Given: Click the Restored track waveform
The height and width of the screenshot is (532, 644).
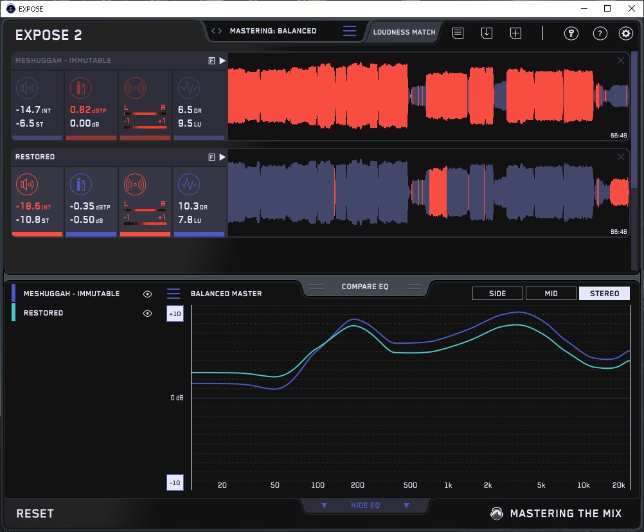Looking at the screenshot, I should coord(429,193).
